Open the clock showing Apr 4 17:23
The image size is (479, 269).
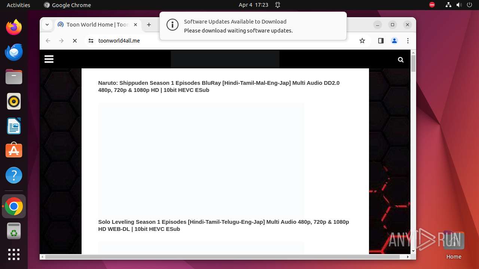(x=253, y=5)
